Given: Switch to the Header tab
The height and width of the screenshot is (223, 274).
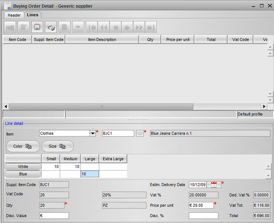Looking at the screenshot, I should coord(14,15).
